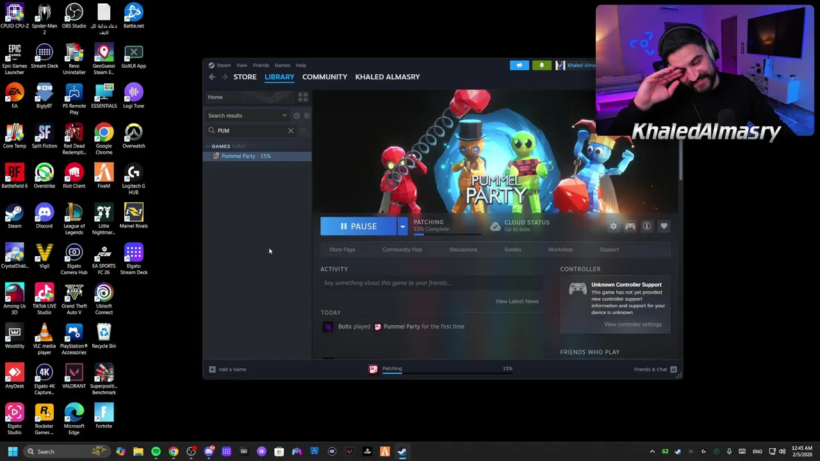
Task: Open VALORANT desktop icon
Action: tap(74, 376)
